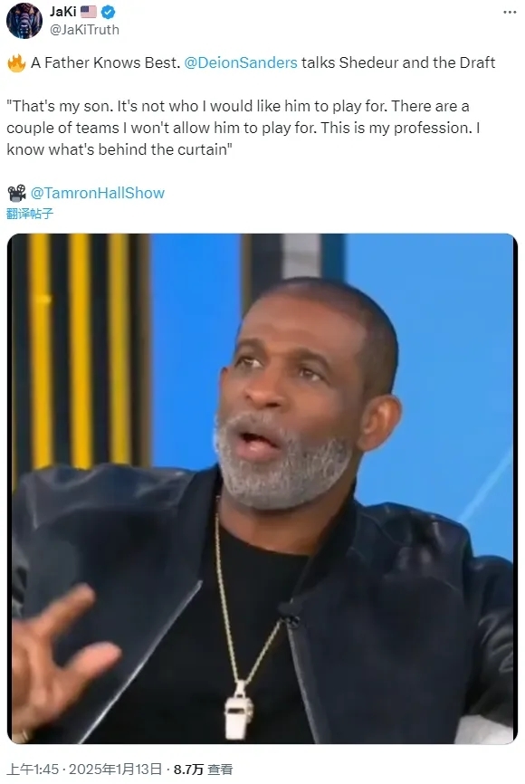This screenshot has width=525, height=784.
Task: Open the @JaKiTruth handle link
Action: coord(84,30)
